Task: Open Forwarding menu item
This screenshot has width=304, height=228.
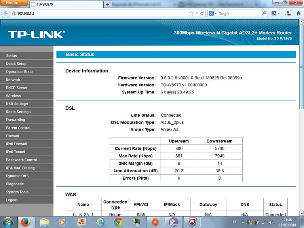Action: [x=27, y=120]
